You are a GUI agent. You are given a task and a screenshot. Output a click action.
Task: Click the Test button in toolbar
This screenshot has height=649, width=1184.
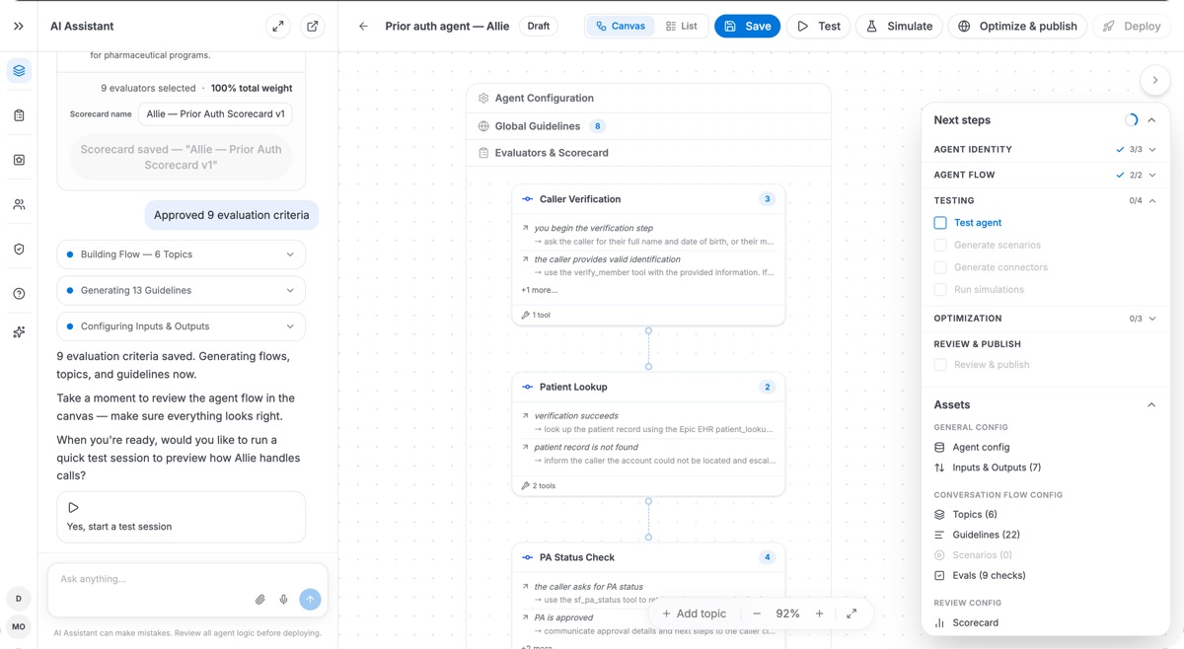pos(819,27)
